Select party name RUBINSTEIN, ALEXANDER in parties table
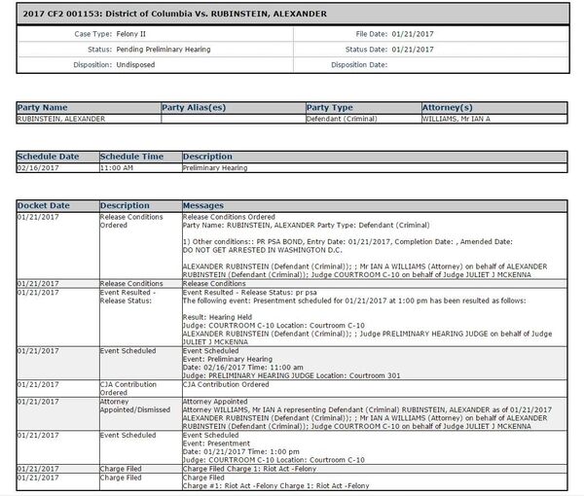 click(57, 118)
